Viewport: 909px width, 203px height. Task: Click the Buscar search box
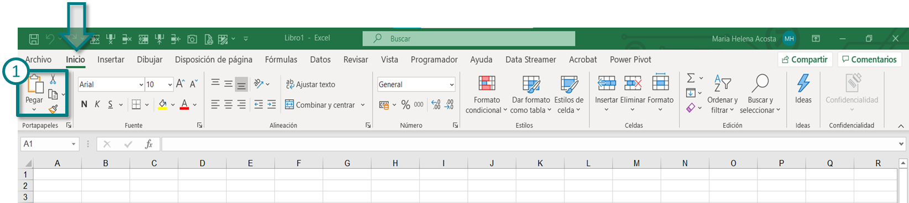click(469, 39)
